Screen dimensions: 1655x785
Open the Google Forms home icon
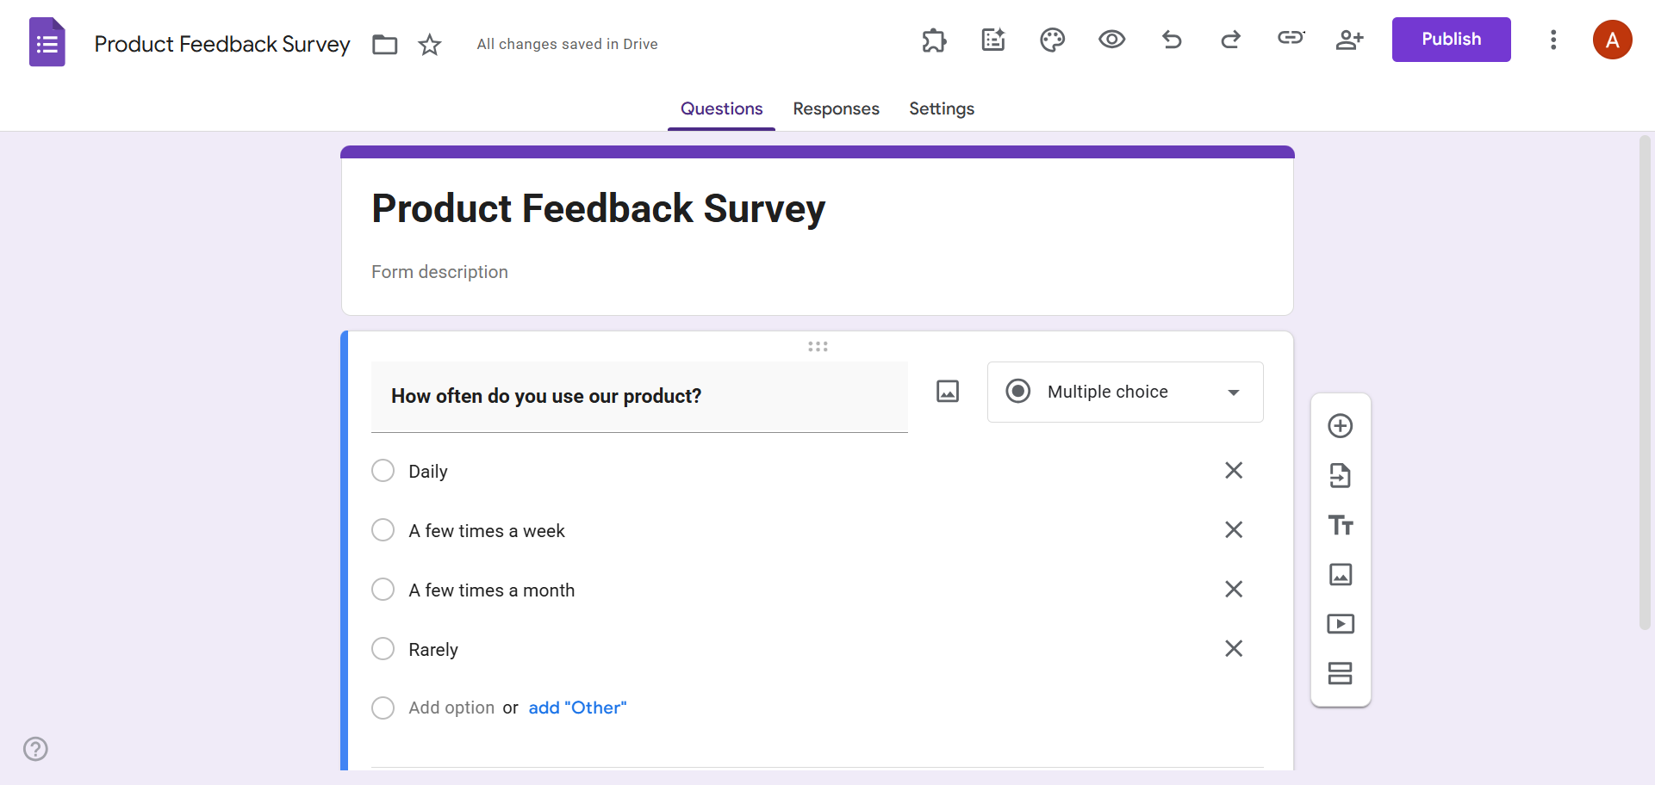point(47,42)
